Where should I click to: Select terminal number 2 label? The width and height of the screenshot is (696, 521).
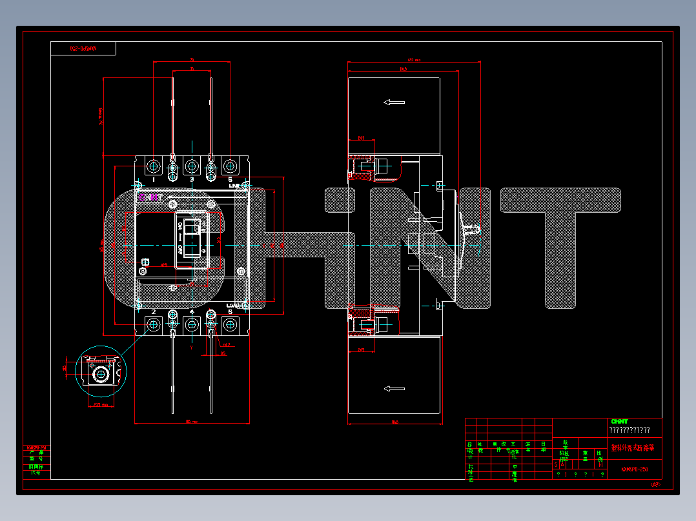point(154,311)
